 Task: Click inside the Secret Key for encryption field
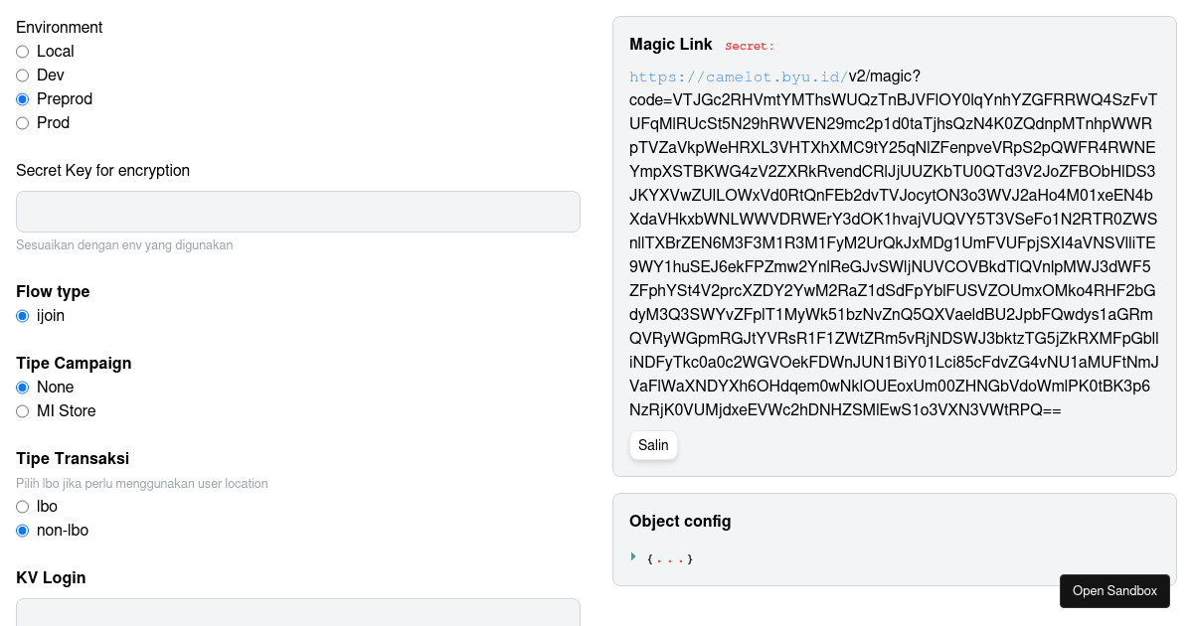(297, 212)
